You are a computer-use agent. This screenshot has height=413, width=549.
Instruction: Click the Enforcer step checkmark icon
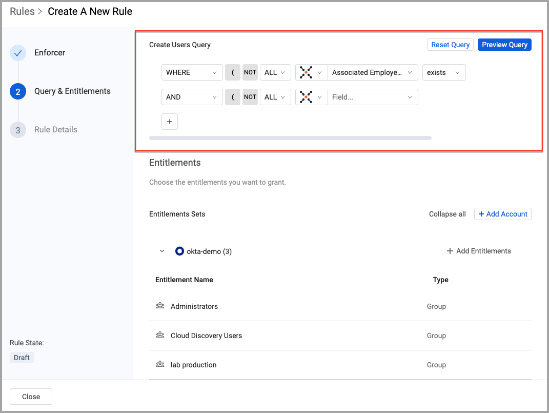click(18, 53)
